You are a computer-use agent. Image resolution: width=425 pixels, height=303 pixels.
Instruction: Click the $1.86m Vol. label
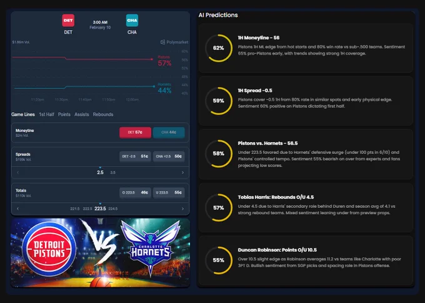(x=21, y=42)
